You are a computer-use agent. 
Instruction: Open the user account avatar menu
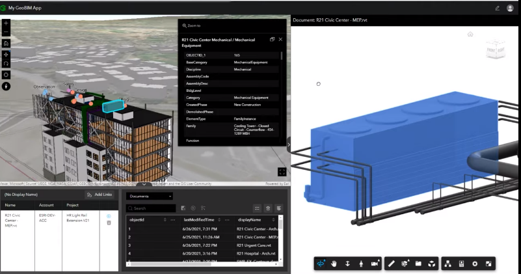[510, 8]
